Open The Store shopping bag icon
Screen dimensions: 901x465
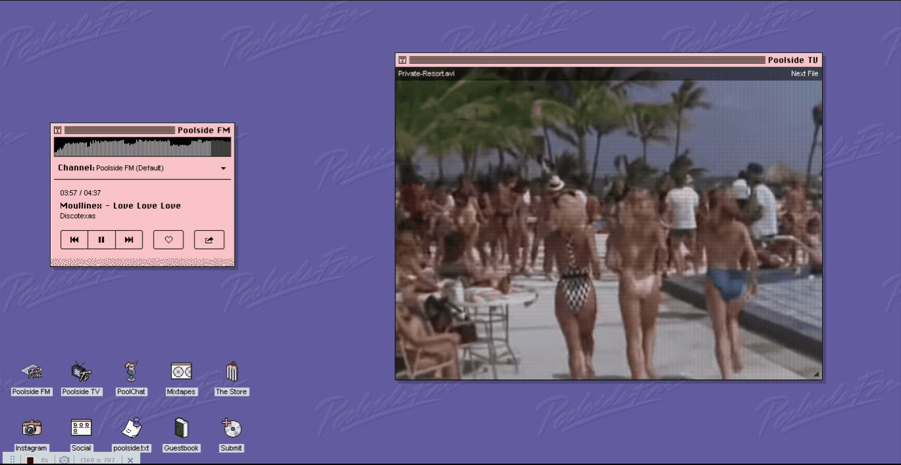tap(231, 378)
